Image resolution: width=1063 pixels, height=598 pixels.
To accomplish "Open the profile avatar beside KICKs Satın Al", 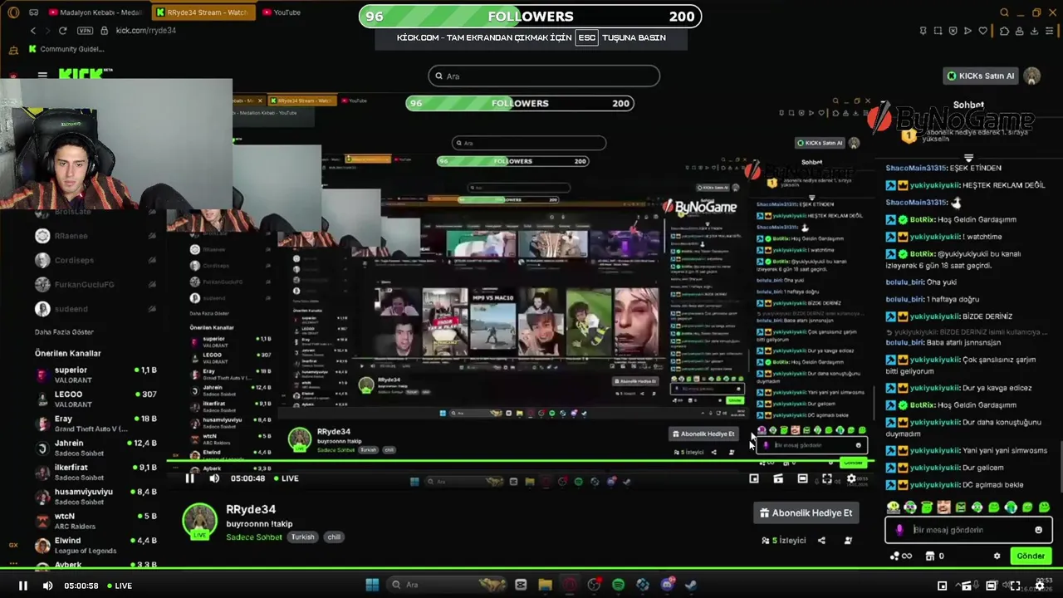I will [1031, 76].
